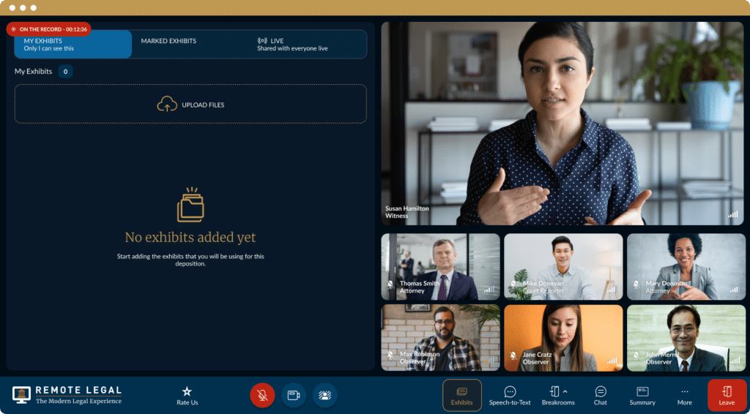Select the My Exhibits tab
750x414 pixels.
click(73, 45)
